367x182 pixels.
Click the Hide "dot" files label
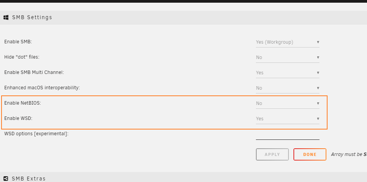22,57
